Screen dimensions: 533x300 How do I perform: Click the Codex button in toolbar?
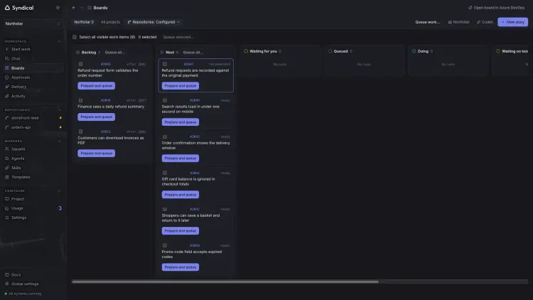pos(485,22)
